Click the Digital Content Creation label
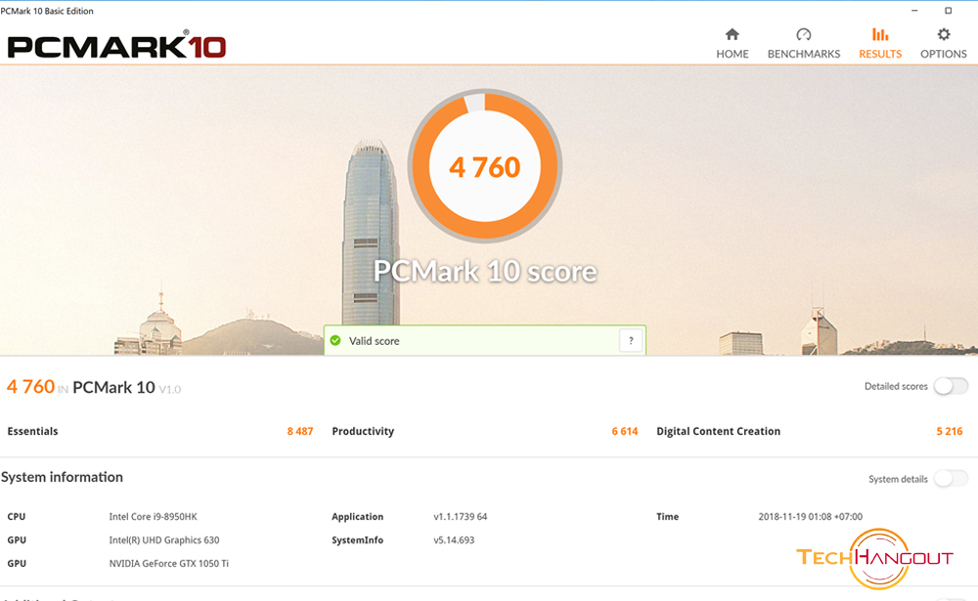This screenshot has width=978, height=601. tap(718, 431)
